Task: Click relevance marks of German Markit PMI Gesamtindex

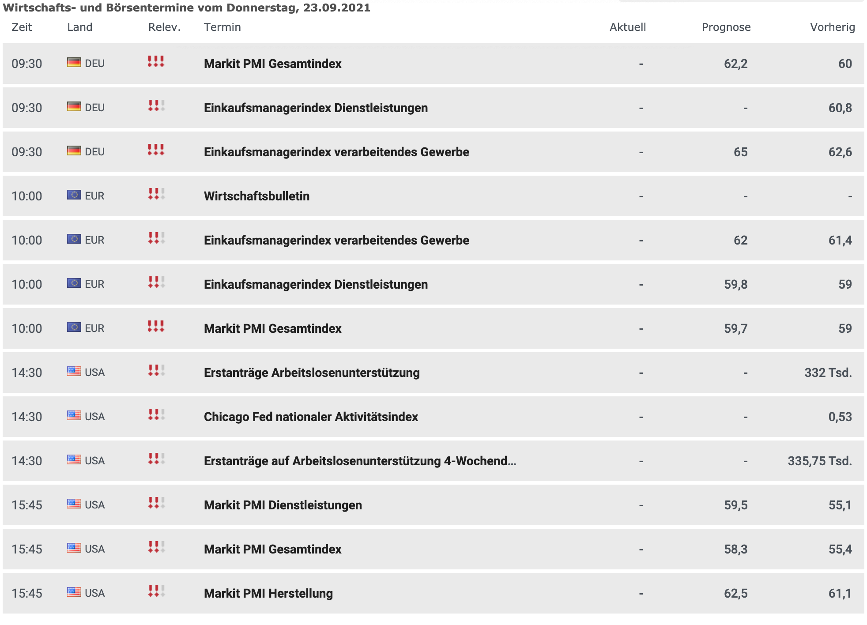Action: (156, 61)
